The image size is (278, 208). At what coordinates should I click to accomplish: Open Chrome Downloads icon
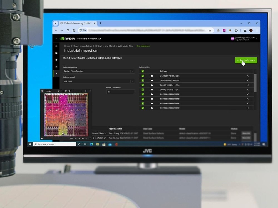(245, 31)
